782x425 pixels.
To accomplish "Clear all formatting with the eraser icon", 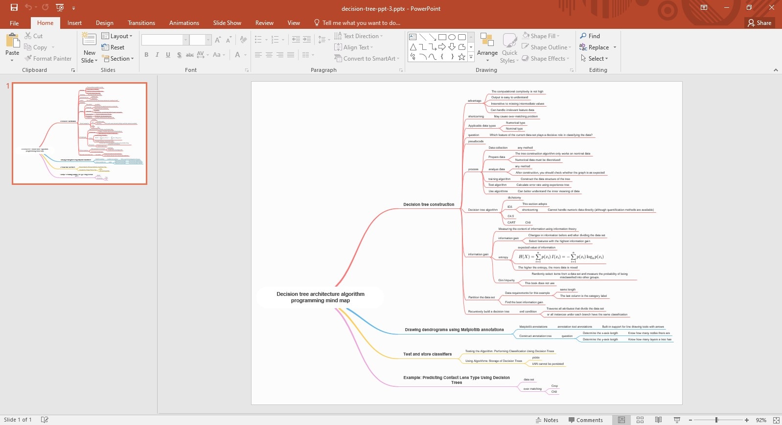I will click(243, 40).
